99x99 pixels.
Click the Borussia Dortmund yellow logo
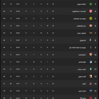coord(91,18)
